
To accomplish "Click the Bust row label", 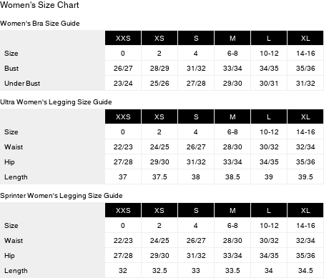I will tap(11, 69).
